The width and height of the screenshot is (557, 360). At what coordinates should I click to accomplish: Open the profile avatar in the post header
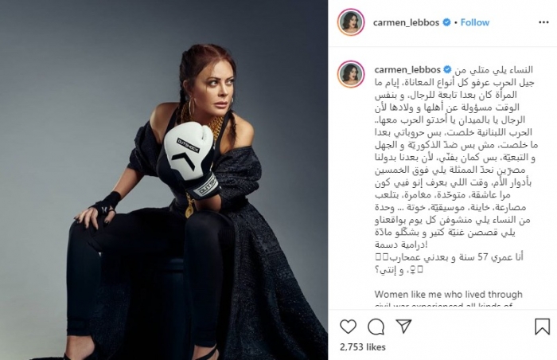click(x=351, y=22)
